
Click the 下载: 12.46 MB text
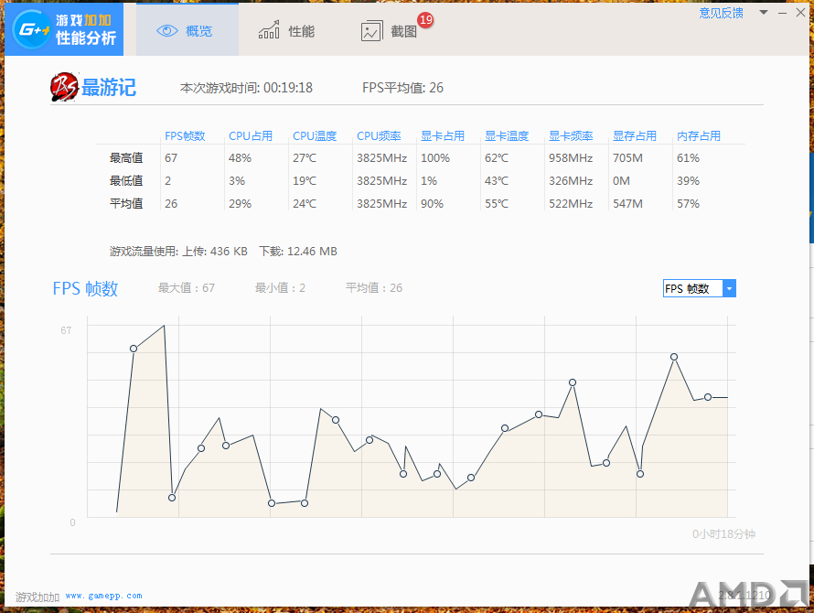pos(298,252)
